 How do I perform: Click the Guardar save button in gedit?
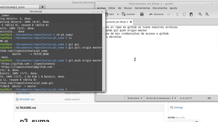point(128,14)
